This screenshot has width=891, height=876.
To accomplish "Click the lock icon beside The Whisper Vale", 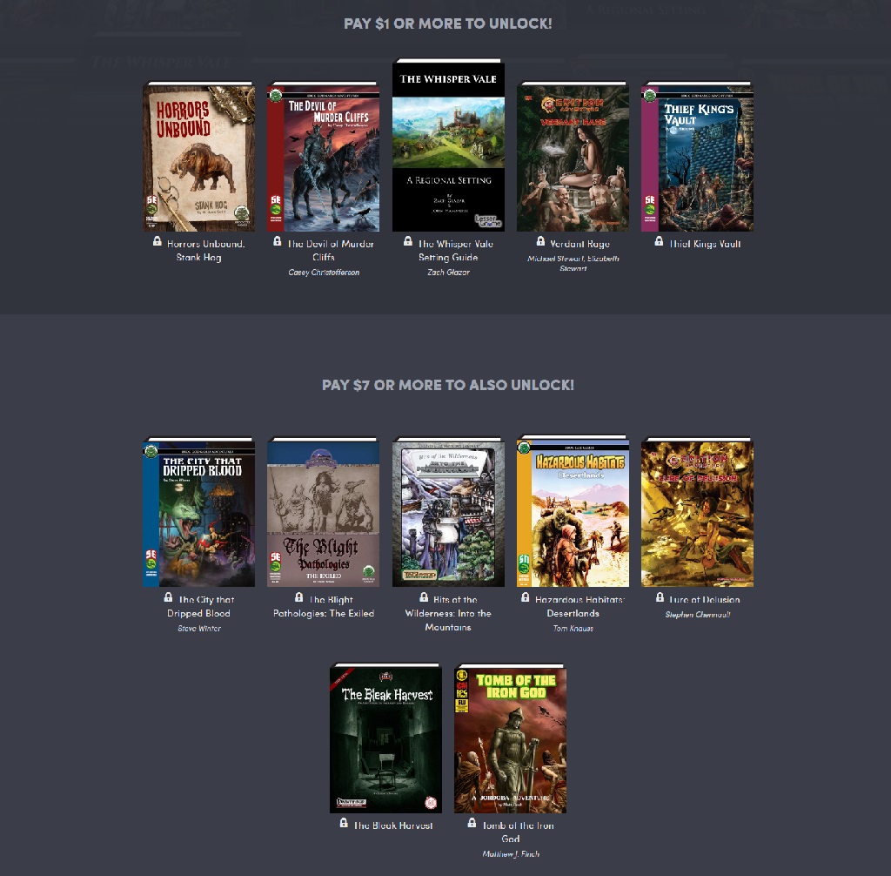I will coord(408,242).
